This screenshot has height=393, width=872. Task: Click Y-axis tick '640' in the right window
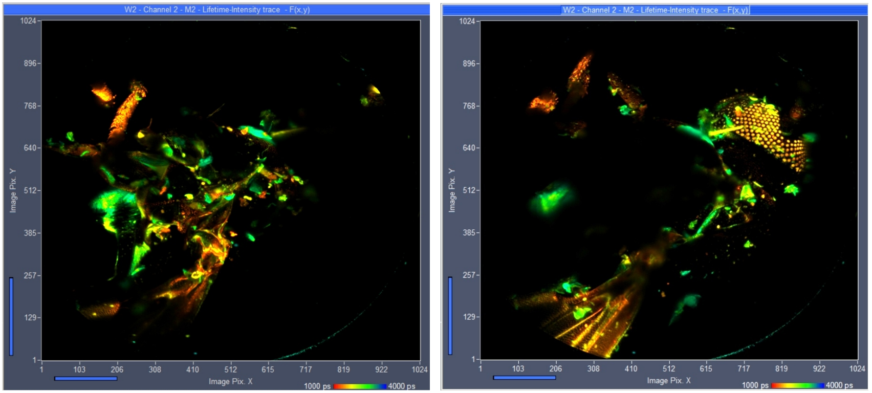pos(469,148)
